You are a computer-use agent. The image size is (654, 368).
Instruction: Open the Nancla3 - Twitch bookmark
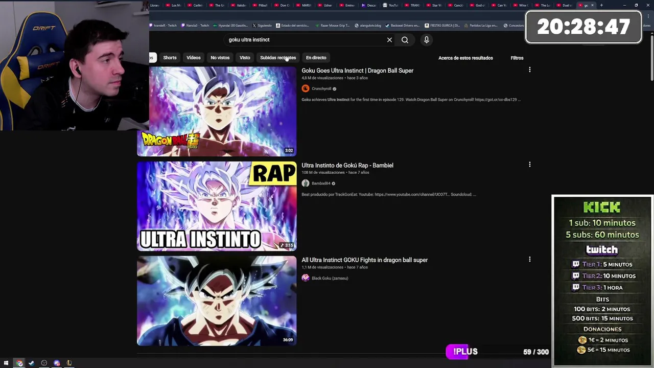click(195, 25)
